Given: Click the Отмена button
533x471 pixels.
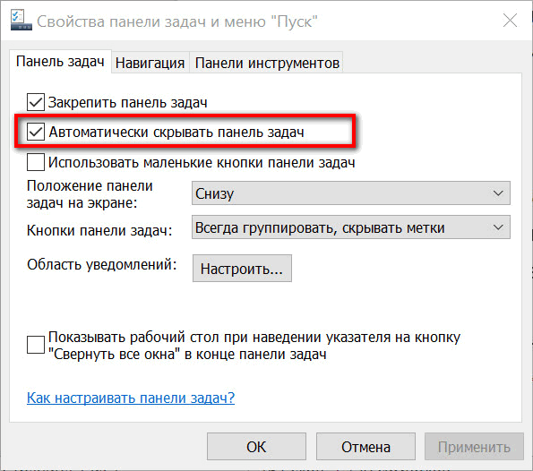Looking at the screenshot, I should pyautogui.click(x=365, y=447).
